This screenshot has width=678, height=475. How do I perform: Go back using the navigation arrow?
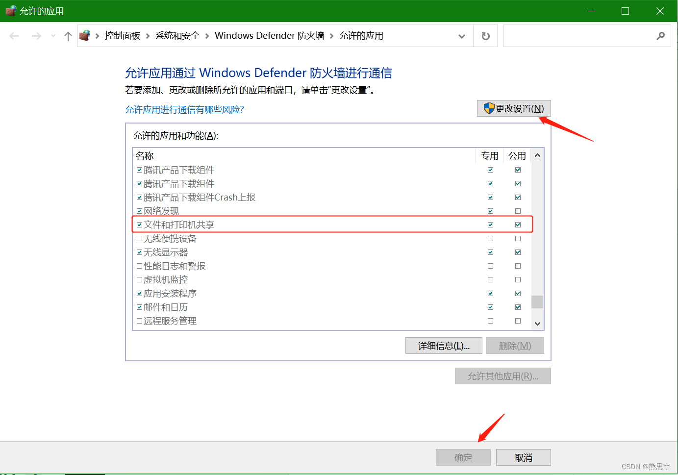pyautogui.click(x=14, y=36)
